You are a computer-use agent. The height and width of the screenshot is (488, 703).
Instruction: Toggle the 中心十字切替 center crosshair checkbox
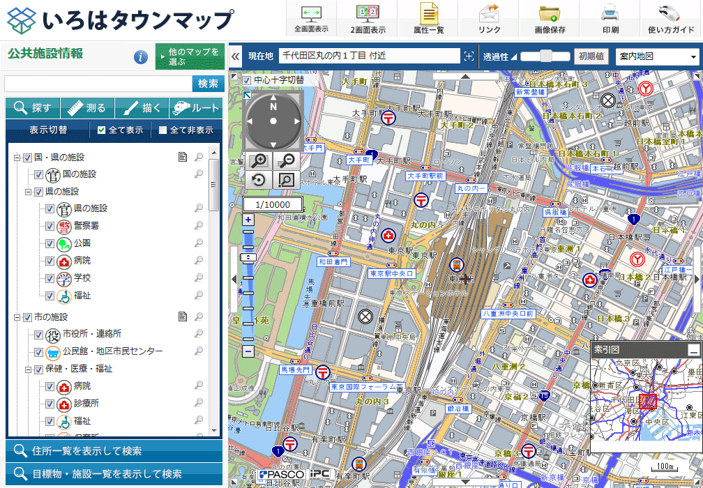coord(246,79)
